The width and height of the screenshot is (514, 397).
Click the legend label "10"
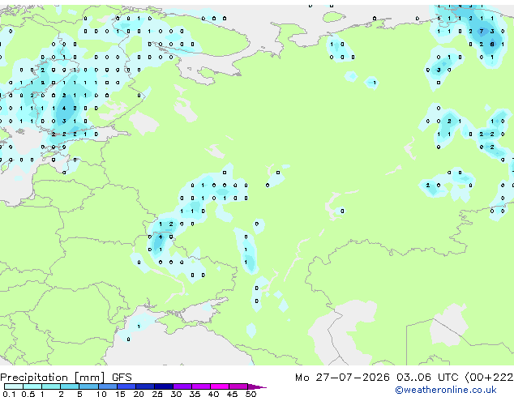[x=101, y=394]
